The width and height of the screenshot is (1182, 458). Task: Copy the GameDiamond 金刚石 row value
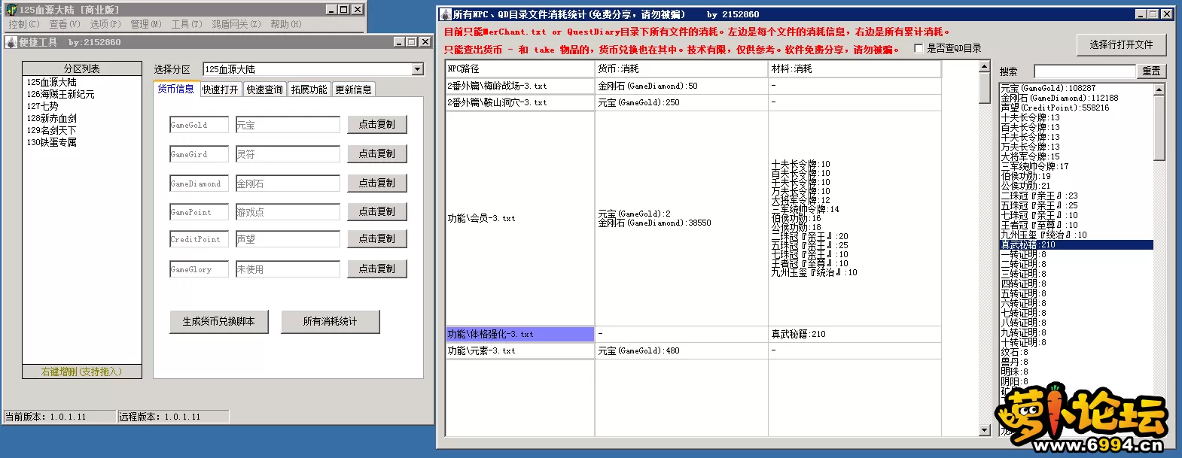tap(376, 183)
